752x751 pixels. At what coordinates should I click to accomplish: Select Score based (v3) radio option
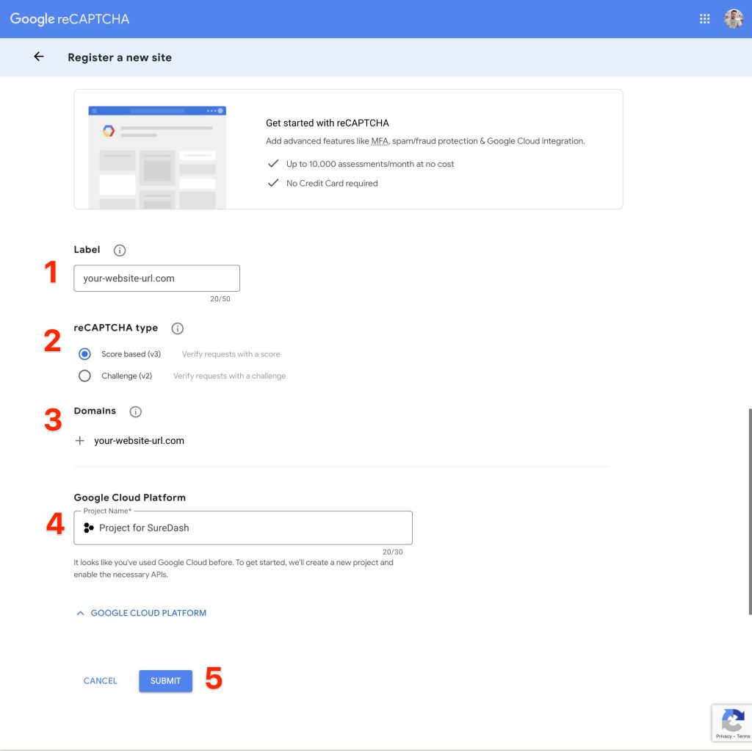coord(84,353)
